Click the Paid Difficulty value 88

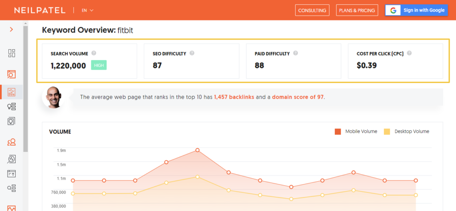point(260,66)
